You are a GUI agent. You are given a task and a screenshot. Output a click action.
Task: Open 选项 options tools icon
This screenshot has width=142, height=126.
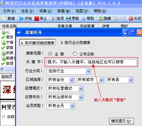pos(54,19)
